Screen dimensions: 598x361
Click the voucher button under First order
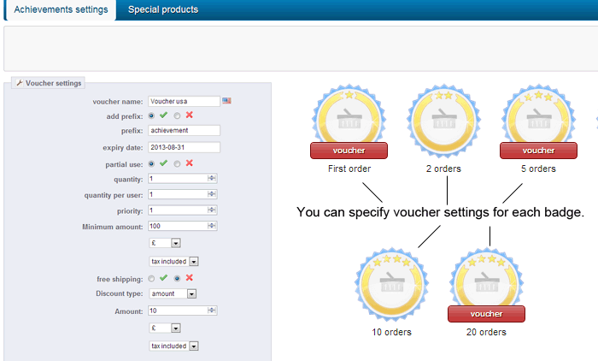(349, 151)
